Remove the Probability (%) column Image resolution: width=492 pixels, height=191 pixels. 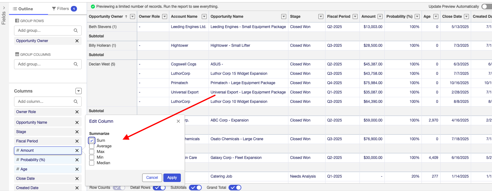pos(77,160)
